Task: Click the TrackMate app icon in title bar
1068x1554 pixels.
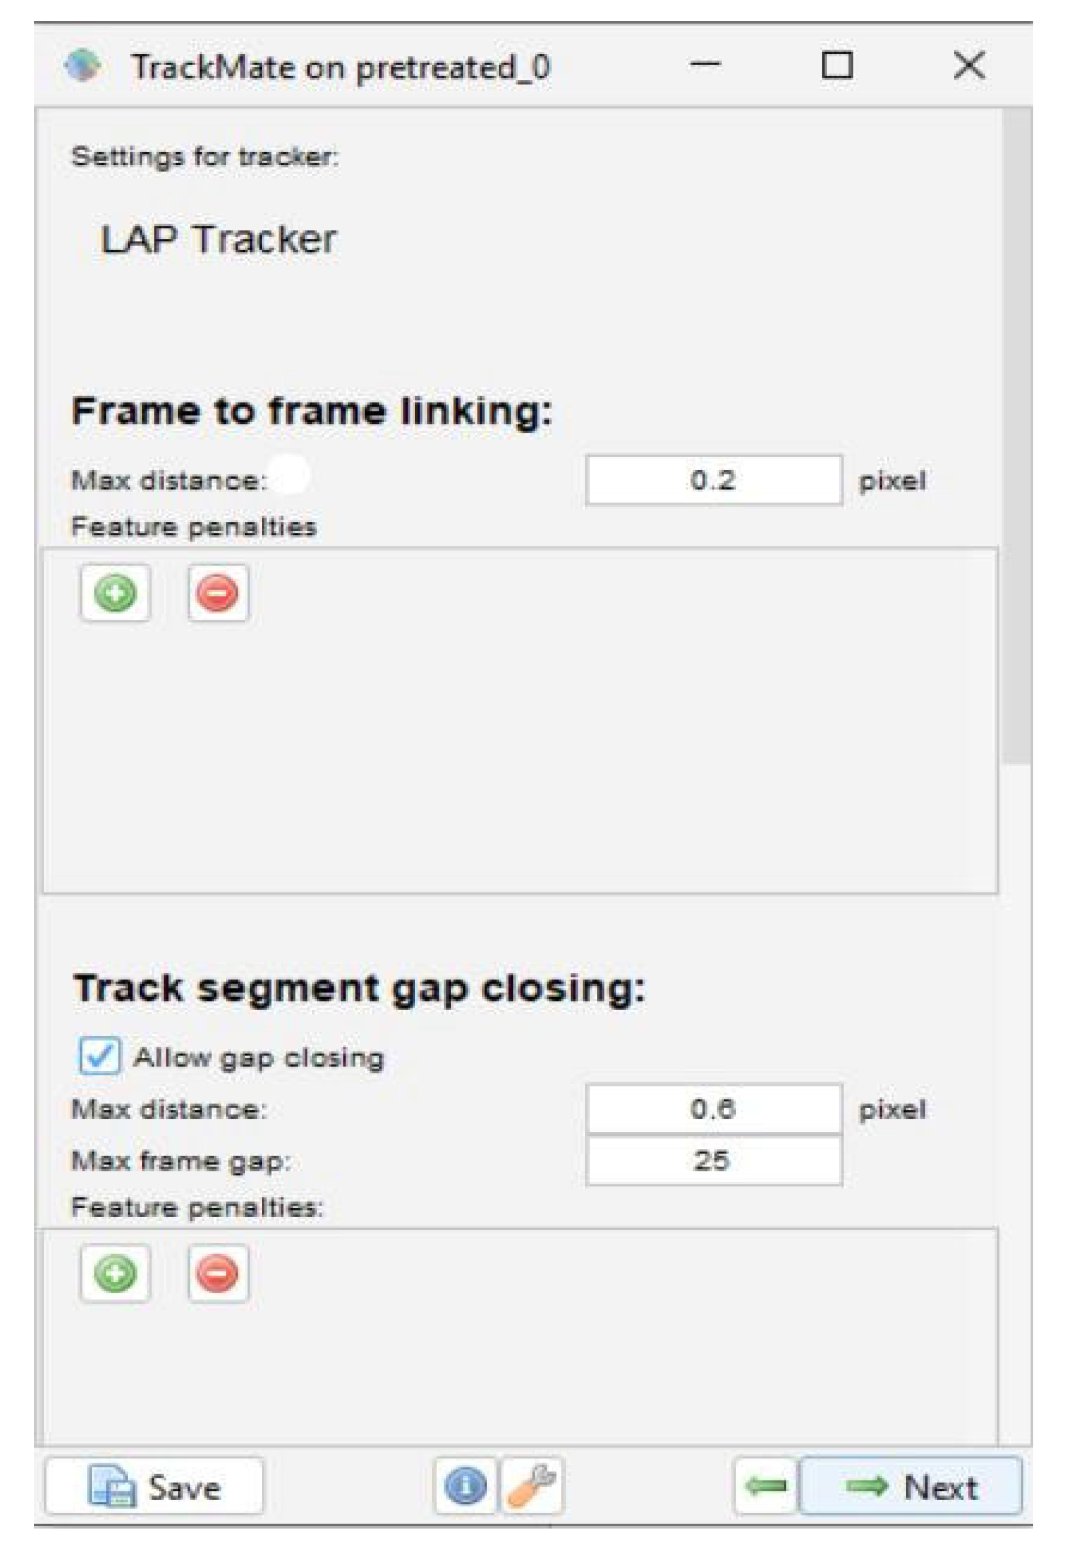Action: click(83, 66)
